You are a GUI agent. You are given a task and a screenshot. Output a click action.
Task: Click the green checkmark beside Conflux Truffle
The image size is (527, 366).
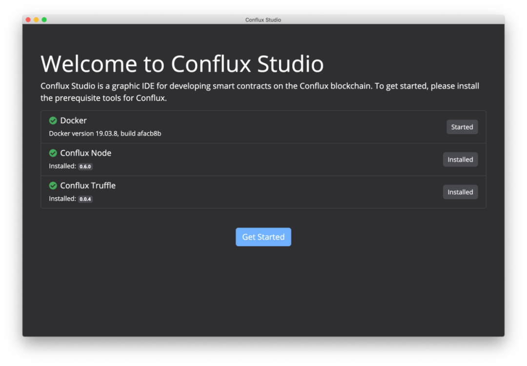pyautogui.click(x=53, y=185)
